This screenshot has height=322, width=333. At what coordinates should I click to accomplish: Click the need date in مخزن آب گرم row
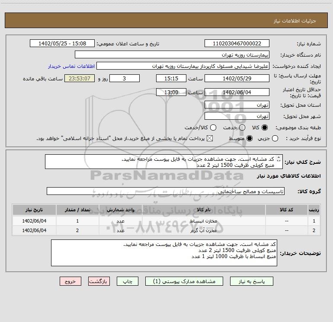pyautogui.click(x=34, y=230)
